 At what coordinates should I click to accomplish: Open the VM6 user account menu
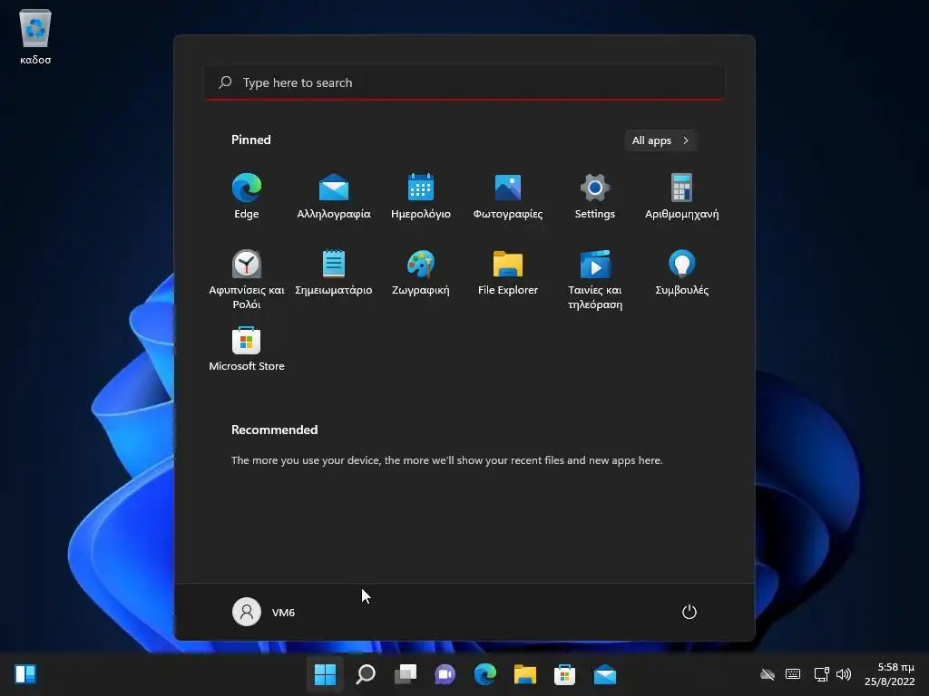(x=264, y=612)
